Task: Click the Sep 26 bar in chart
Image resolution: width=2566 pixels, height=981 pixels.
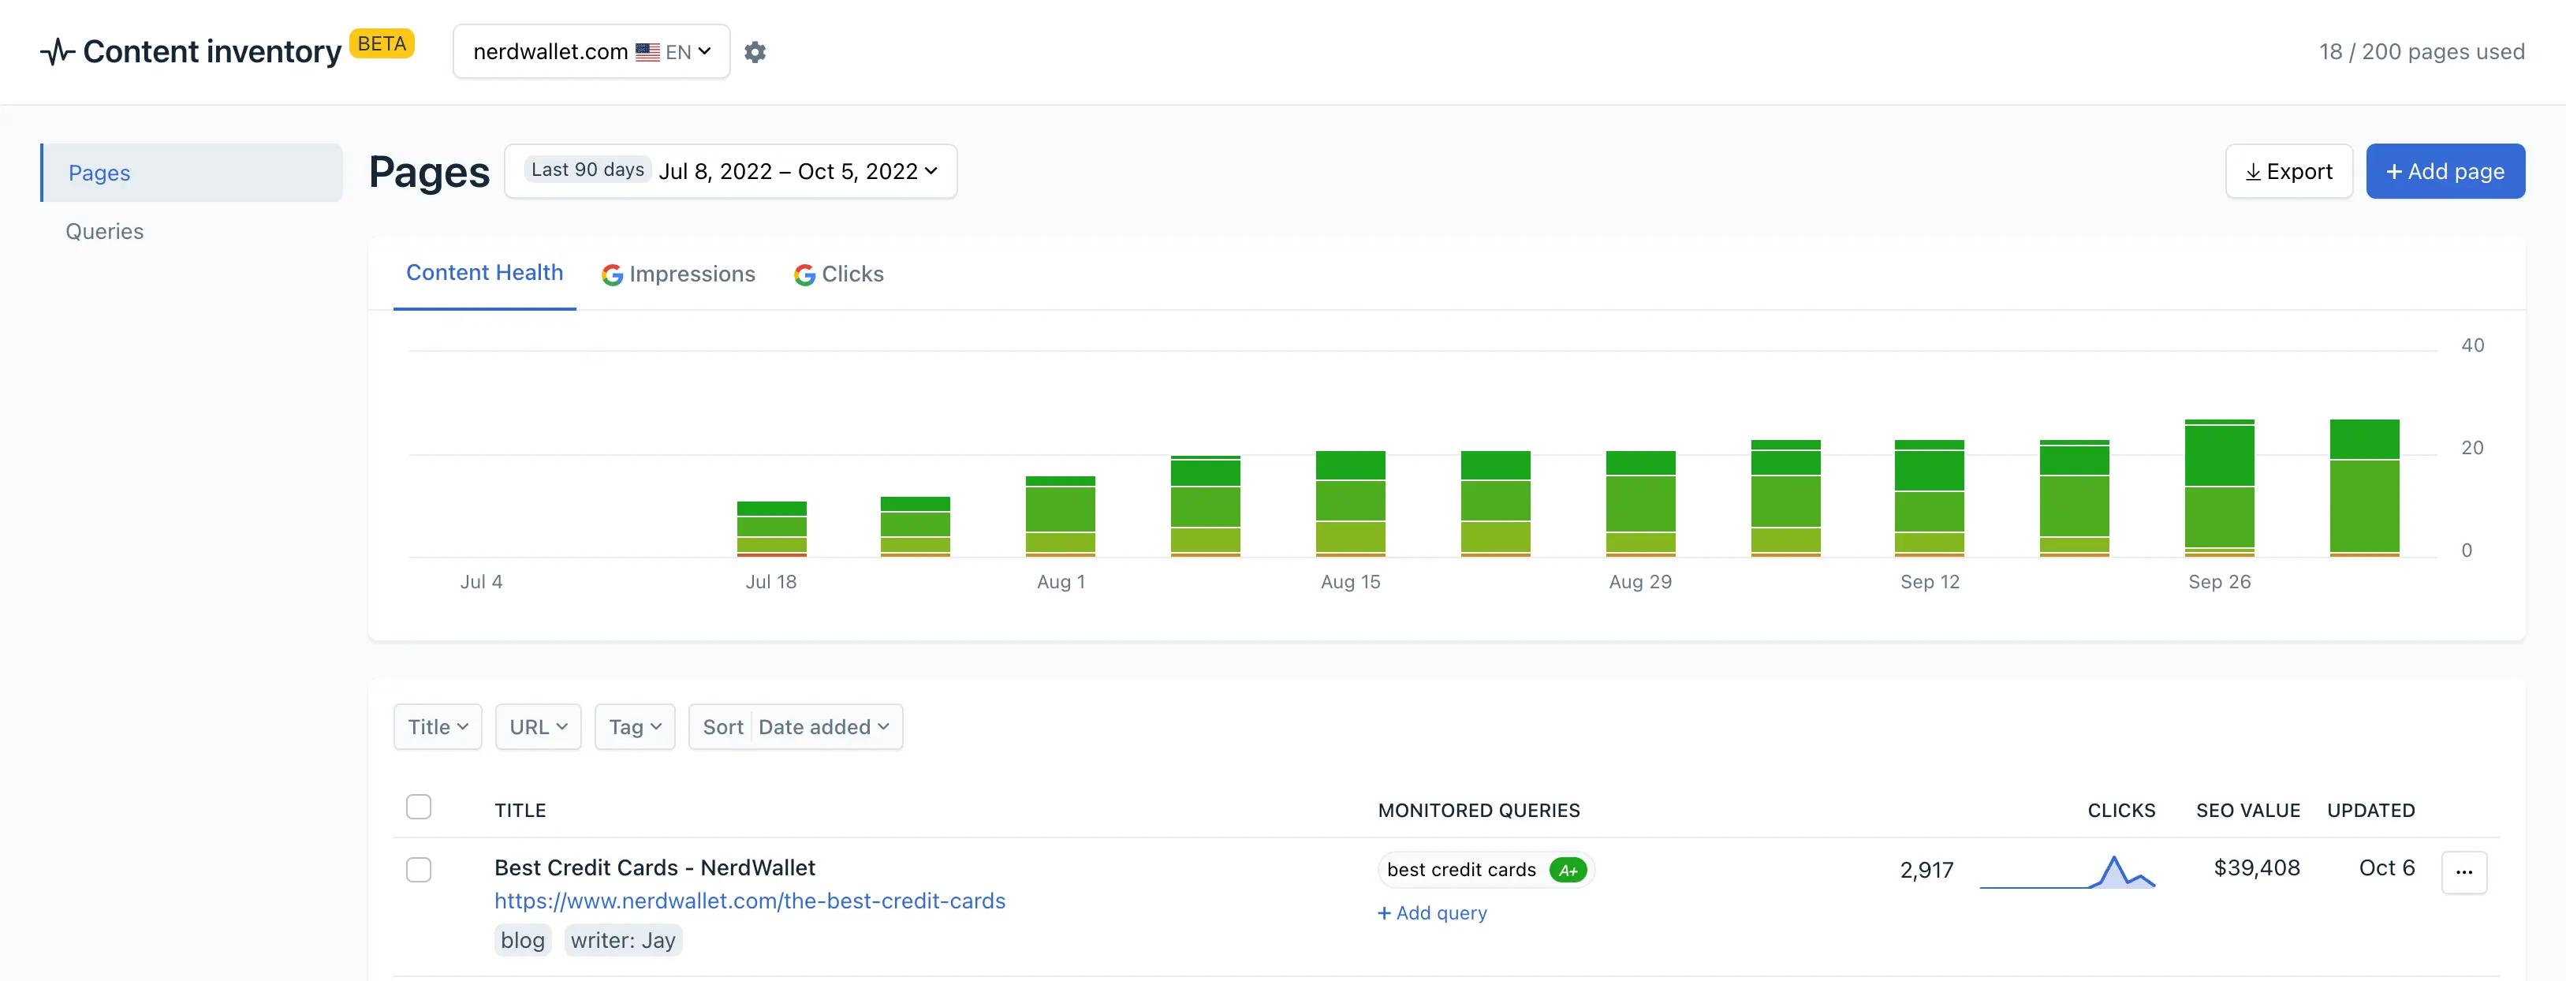Action: tap(2218, 488)
